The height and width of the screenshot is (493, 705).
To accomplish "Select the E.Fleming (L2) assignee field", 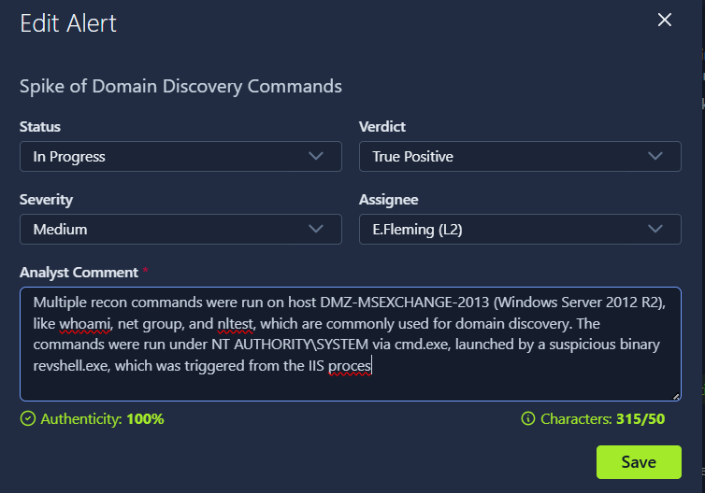I will 520,229.
